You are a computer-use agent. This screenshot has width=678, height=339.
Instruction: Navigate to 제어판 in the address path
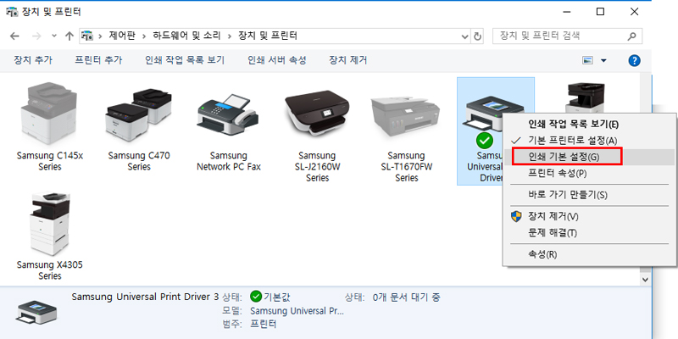click(x=122, y=36)
